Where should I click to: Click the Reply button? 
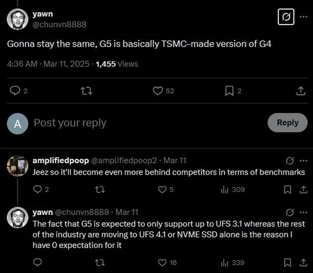[287, 123]
